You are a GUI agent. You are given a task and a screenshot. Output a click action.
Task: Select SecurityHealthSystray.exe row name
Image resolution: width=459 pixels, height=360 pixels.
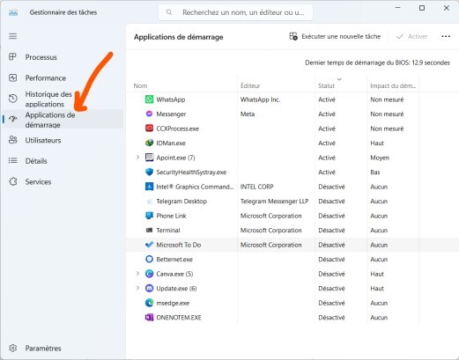pos(191,173)
